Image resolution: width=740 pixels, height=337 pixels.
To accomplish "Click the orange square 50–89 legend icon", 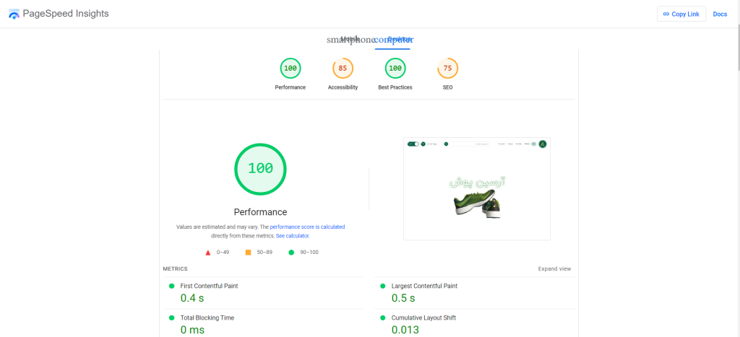I will 249,253.
